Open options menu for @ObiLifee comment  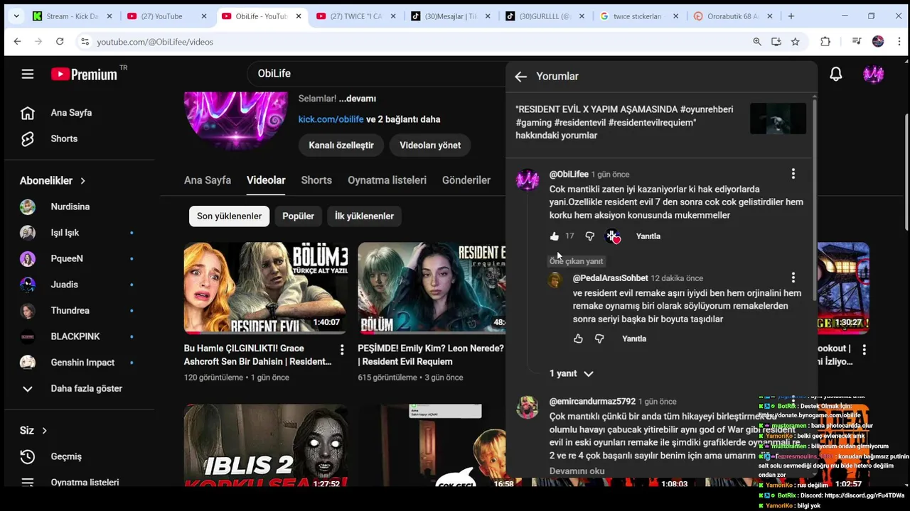tap(793, 173)
